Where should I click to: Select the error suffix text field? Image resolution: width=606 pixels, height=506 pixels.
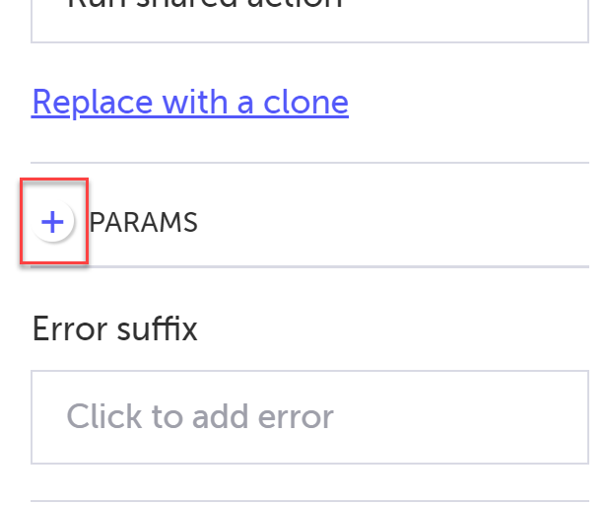pyautogui.click(x=309, y=417)
